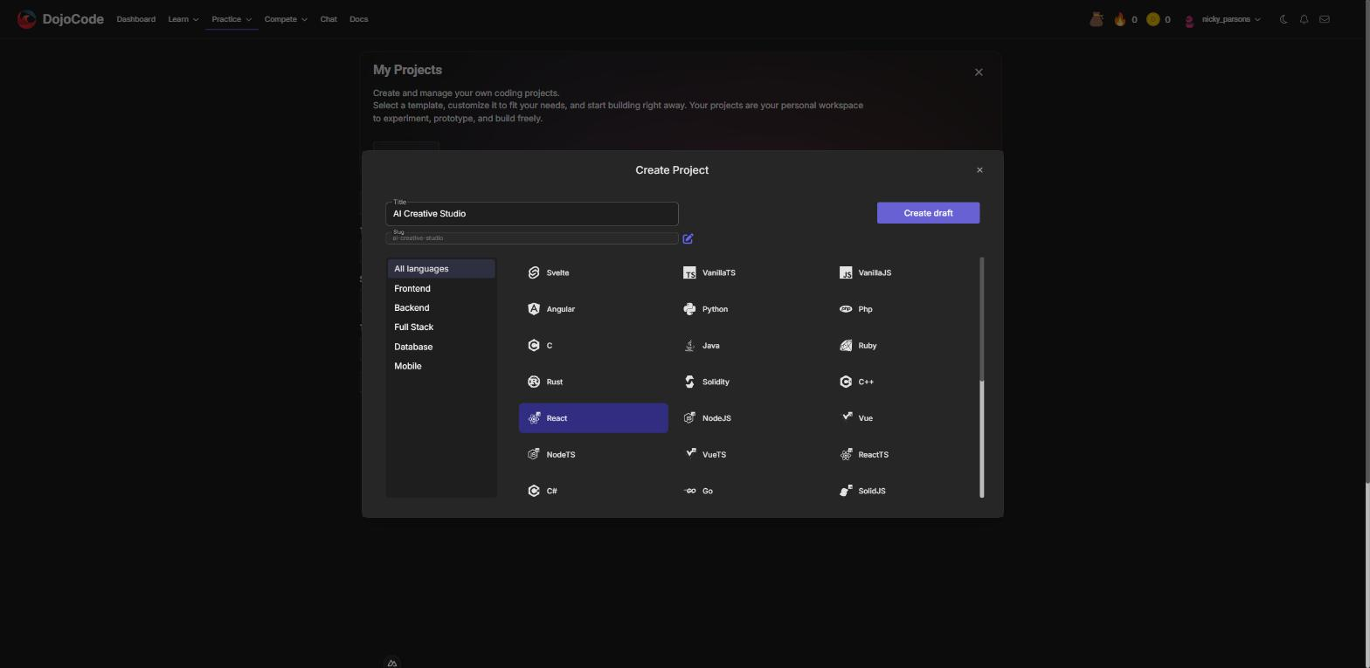Select the Svelte template
The image size is (1370, 668).
[x=593, y=273]
